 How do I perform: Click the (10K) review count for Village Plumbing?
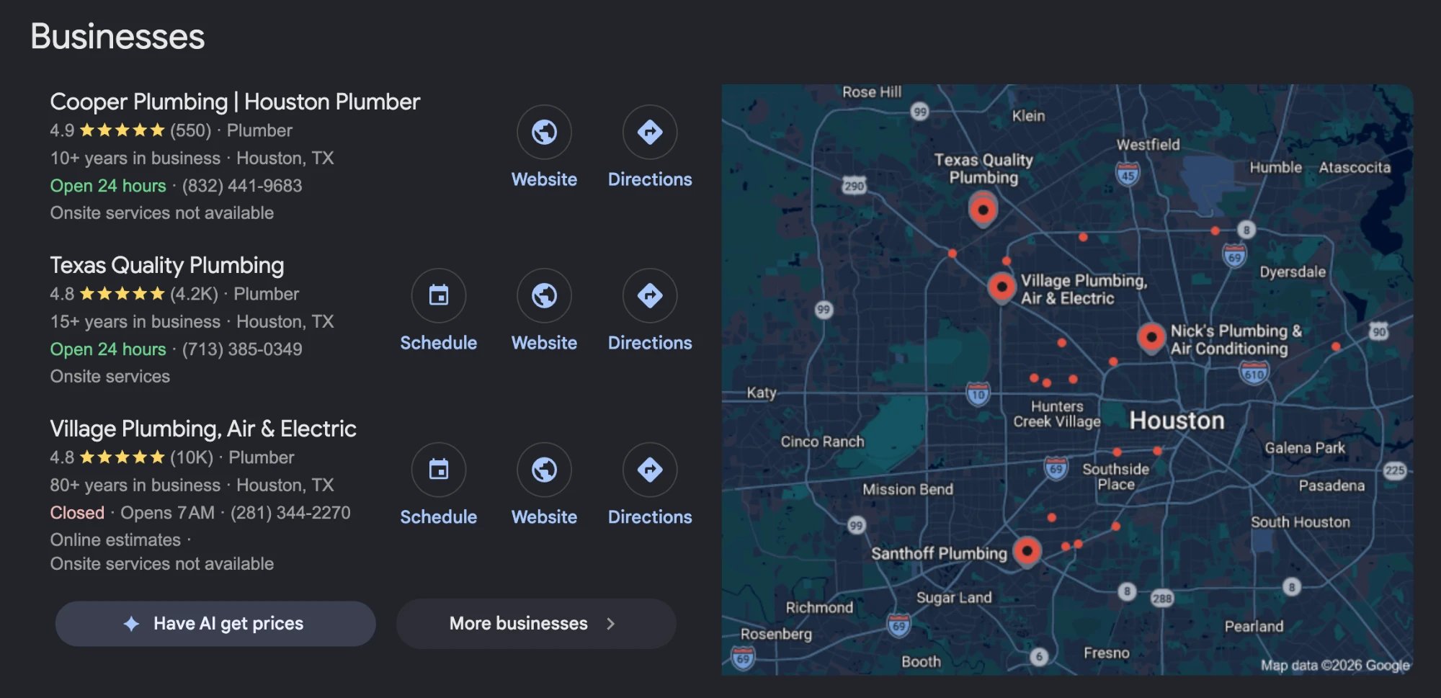pos(192,457)
